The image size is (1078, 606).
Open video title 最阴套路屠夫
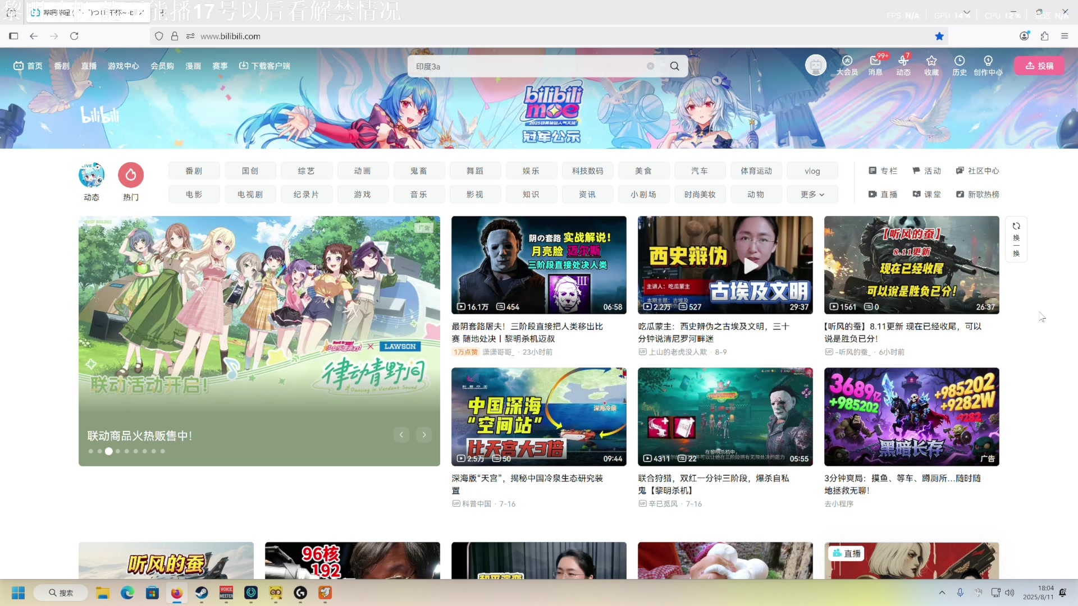coord(528,332)
